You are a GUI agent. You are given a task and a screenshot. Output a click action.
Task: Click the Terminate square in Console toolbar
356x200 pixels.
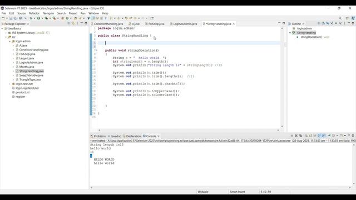click(291, 136)
